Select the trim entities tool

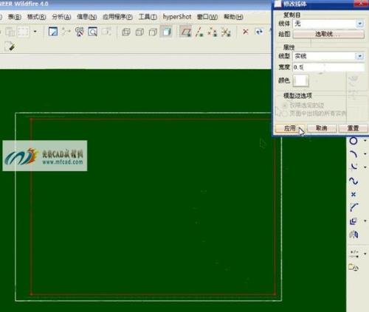pos(354,254)
